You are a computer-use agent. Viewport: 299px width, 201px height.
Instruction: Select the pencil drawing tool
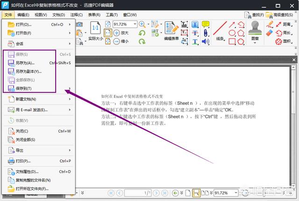270,24
